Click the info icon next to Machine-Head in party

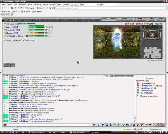pyautogui.click(x=27, y=36)
